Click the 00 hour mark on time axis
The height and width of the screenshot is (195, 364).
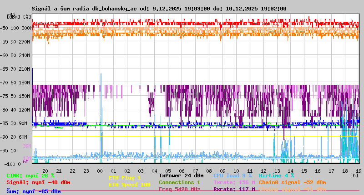pos(100,171)
